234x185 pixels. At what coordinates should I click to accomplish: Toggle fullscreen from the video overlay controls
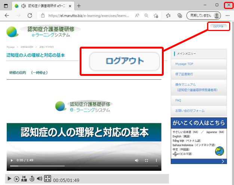(x=147, y=160)
